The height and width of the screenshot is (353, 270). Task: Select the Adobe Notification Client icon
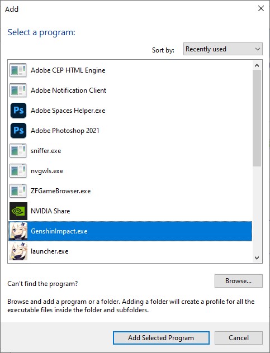[18, 90]
